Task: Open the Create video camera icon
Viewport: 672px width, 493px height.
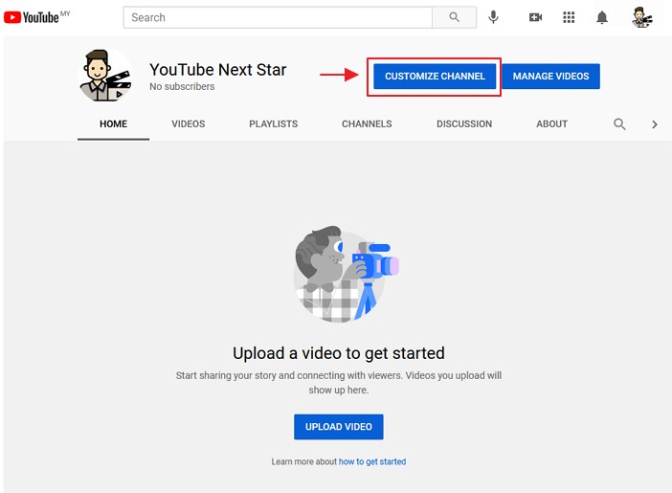Action: [x=535, y=17]
